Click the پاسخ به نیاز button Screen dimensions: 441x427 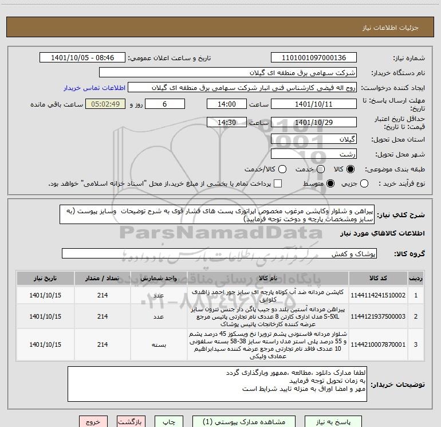tap(333, 422)
